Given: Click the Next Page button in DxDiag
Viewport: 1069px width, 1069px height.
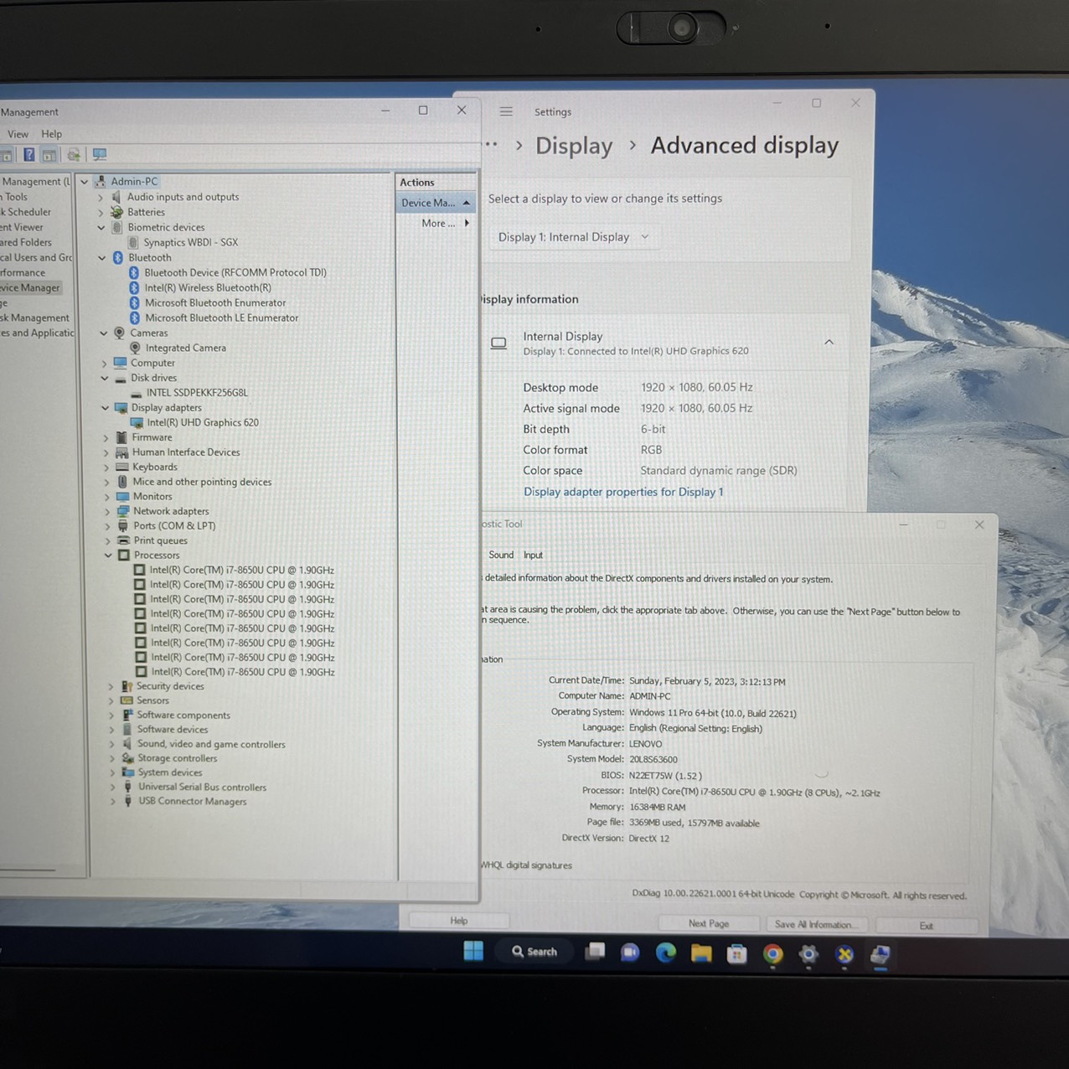Looking at the screenshot, I should 709,923.
